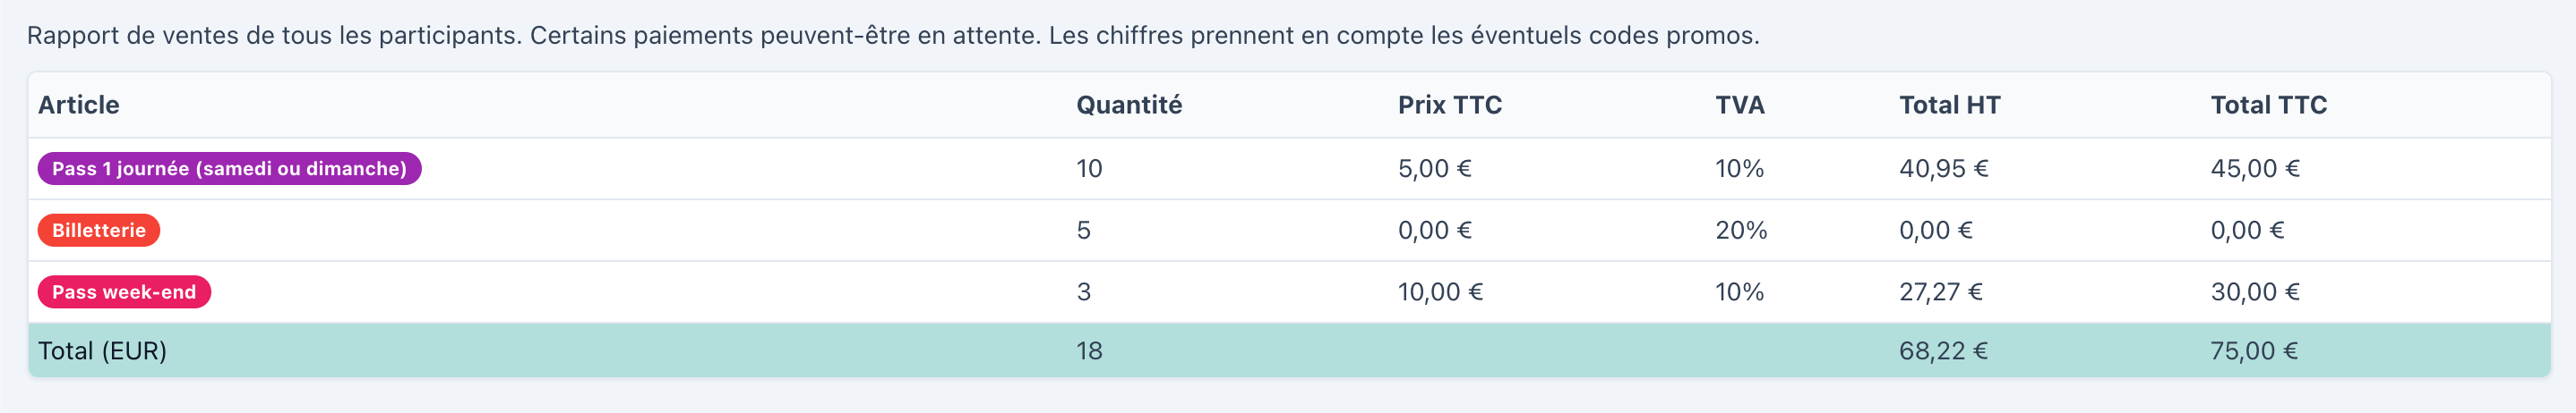Open the purple Pass 1 journée badge
The image size is (2576, 413).
click(229, 169)
